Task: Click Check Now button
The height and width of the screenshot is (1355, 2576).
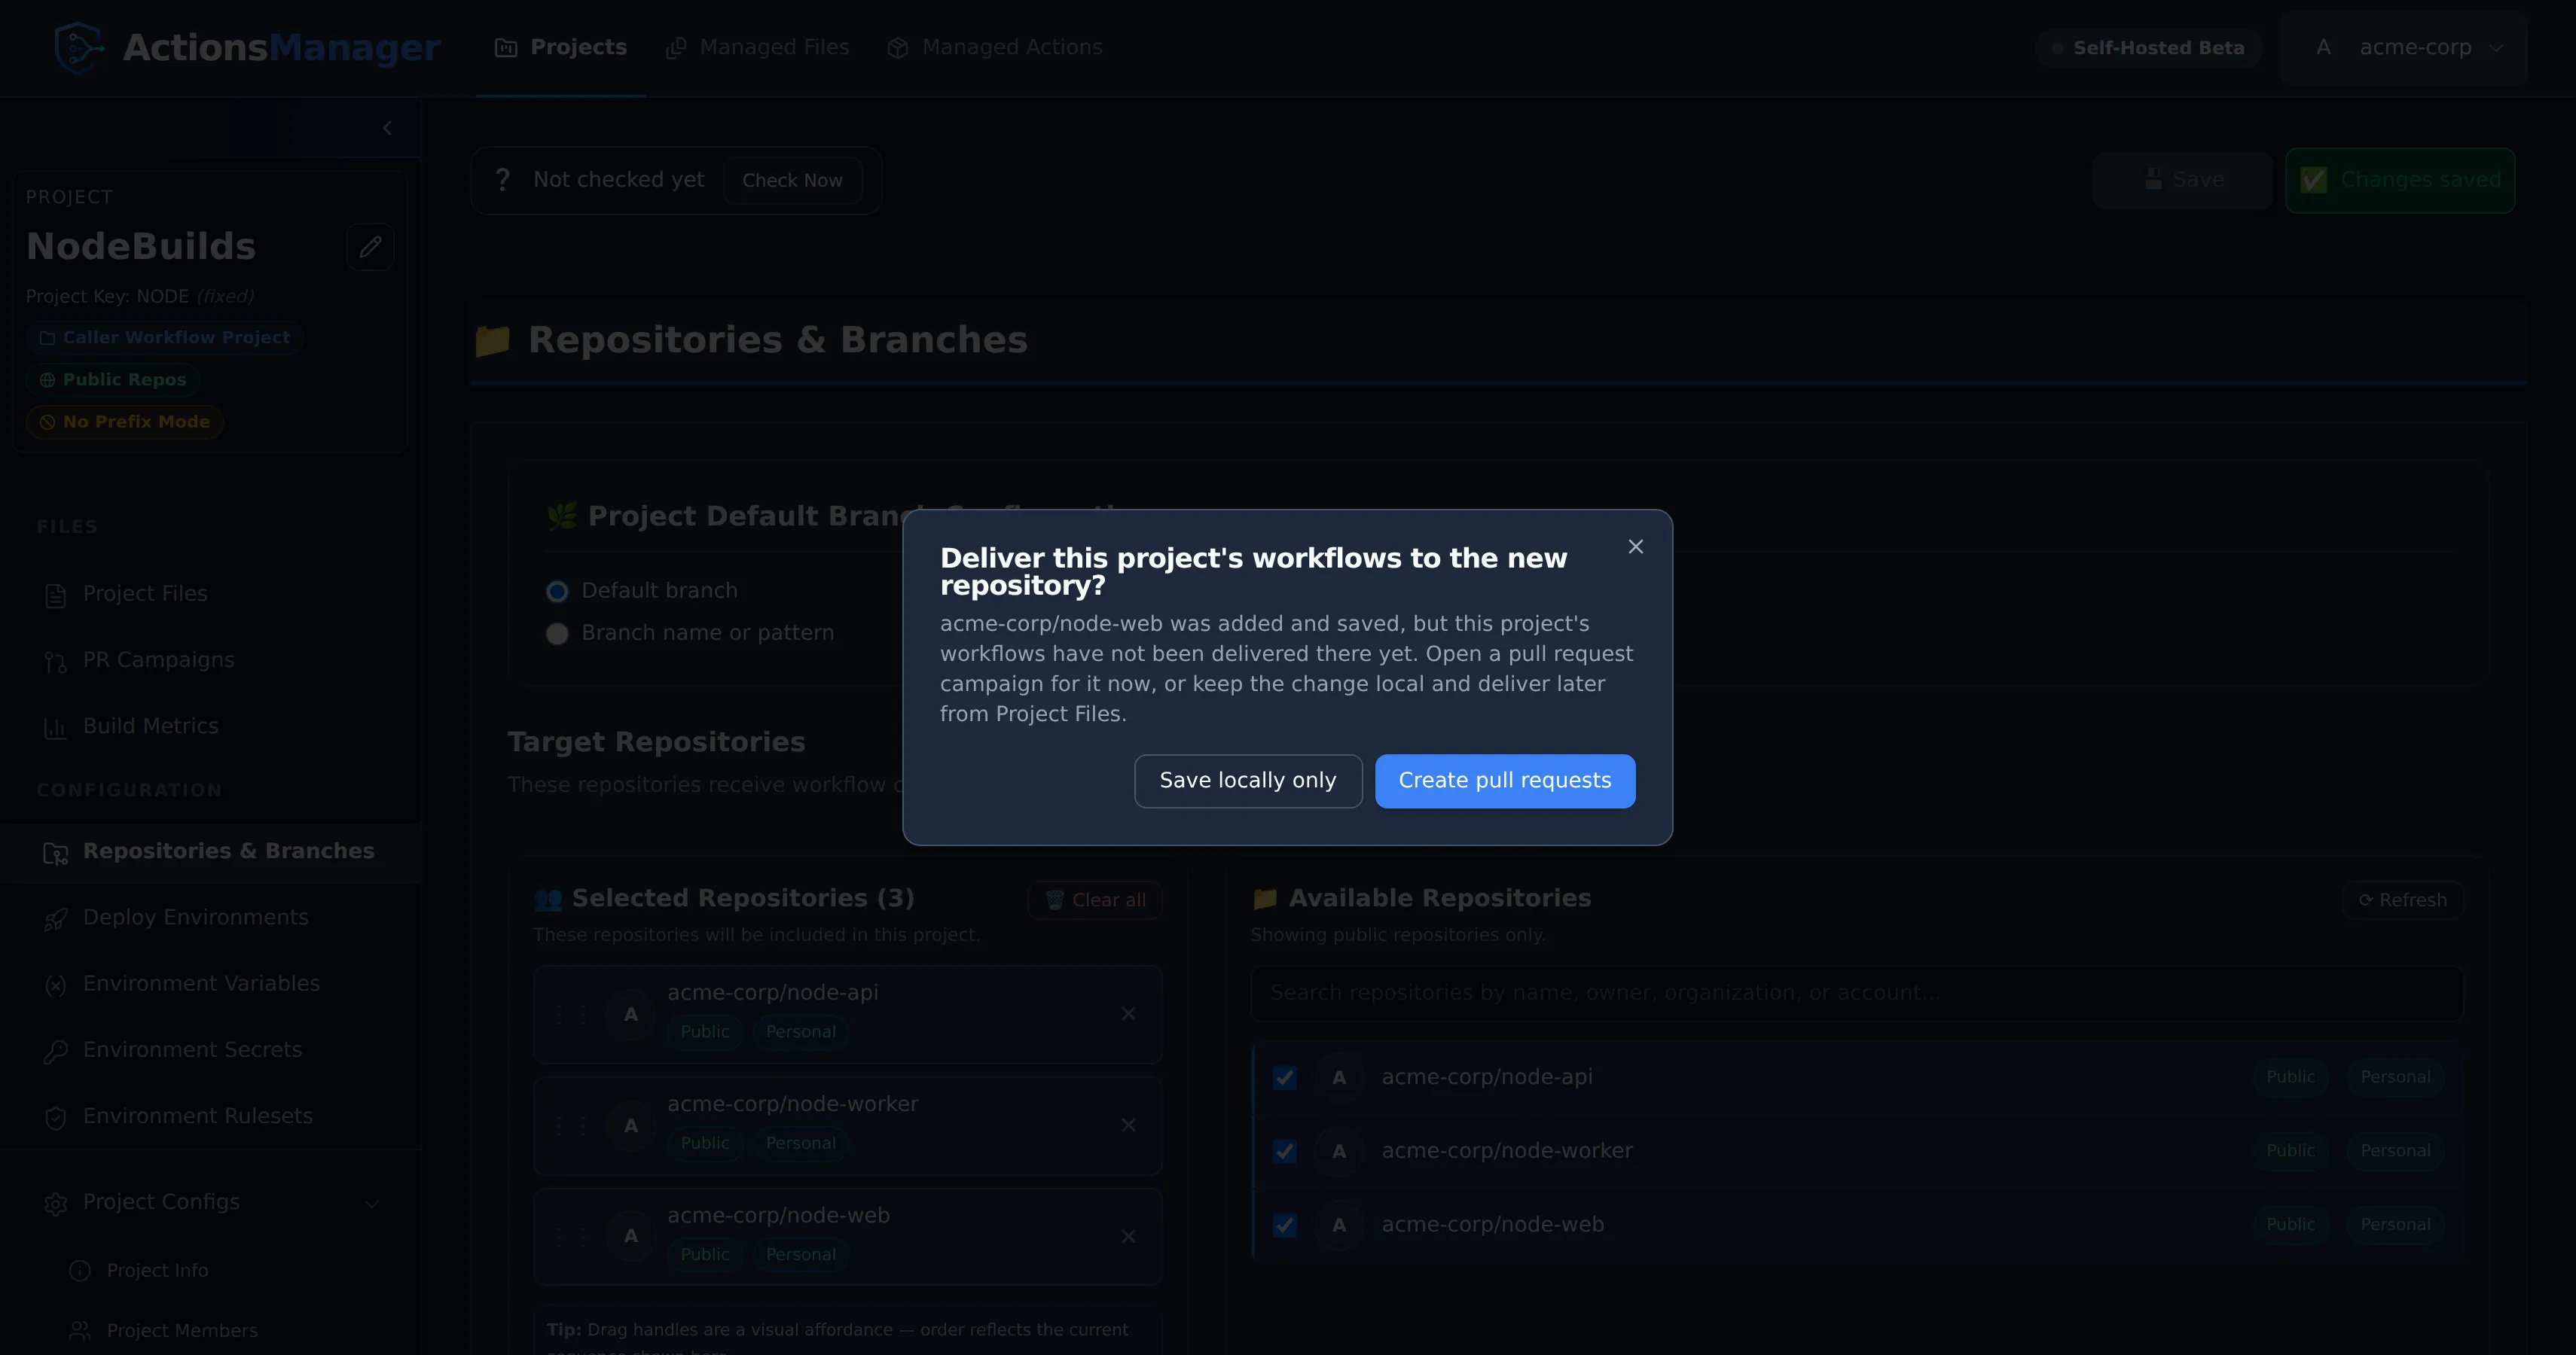Action: coord(792,181)
